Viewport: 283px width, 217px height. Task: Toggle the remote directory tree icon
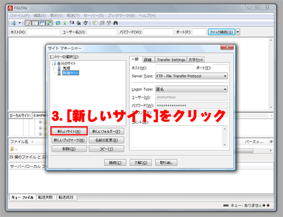click(x=42, y=23)
